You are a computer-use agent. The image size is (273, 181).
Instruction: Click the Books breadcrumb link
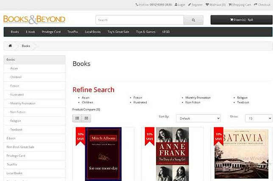(x=26, y=46)
